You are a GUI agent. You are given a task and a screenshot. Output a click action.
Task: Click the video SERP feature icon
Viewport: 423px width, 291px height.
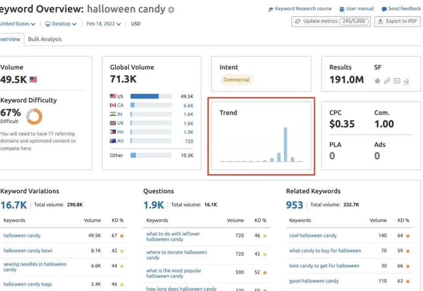(397, 81)
